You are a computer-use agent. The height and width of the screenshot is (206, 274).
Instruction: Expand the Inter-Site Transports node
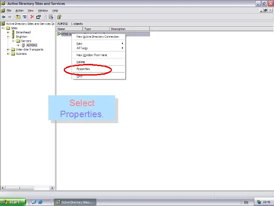point(8,49)
